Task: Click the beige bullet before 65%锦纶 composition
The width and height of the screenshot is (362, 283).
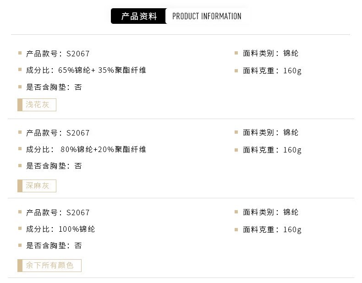Action: 20,70
